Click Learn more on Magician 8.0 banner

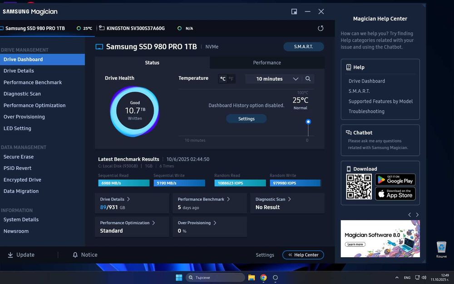(355, 244)
